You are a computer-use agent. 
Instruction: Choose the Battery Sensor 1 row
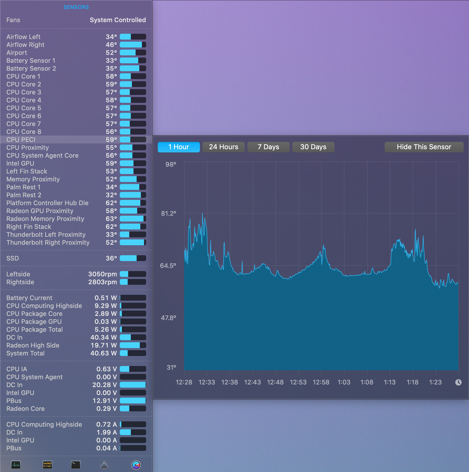76,60
